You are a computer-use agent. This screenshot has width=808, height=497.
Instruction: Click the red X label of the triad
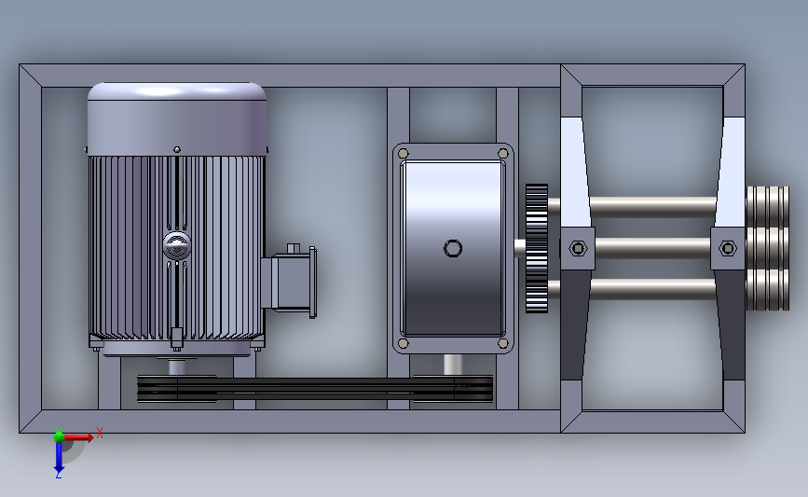tap(100, 433)
